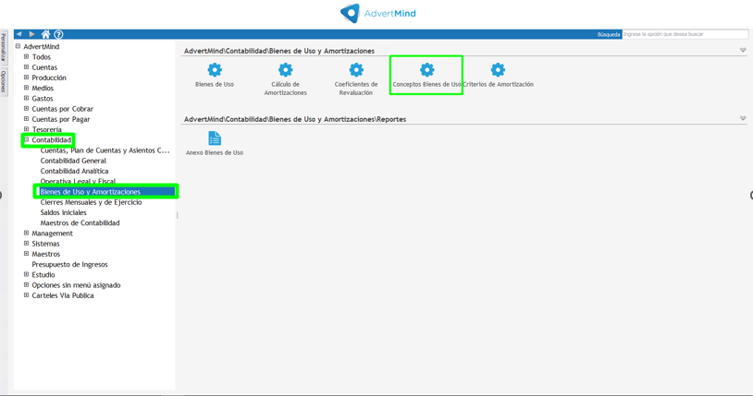Click the Tesorería tree label

click(46, 129)
